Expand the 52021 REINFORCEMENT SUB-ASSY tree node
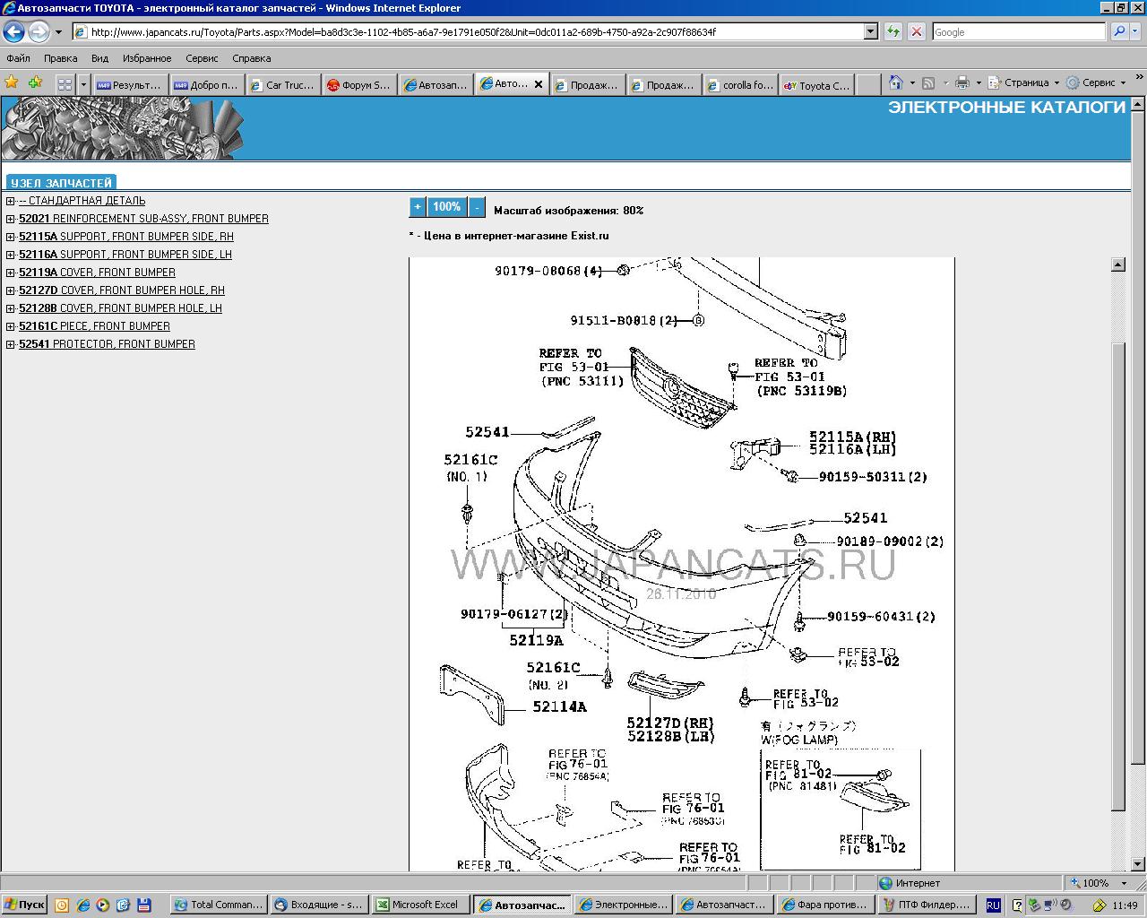 (10, 219)
